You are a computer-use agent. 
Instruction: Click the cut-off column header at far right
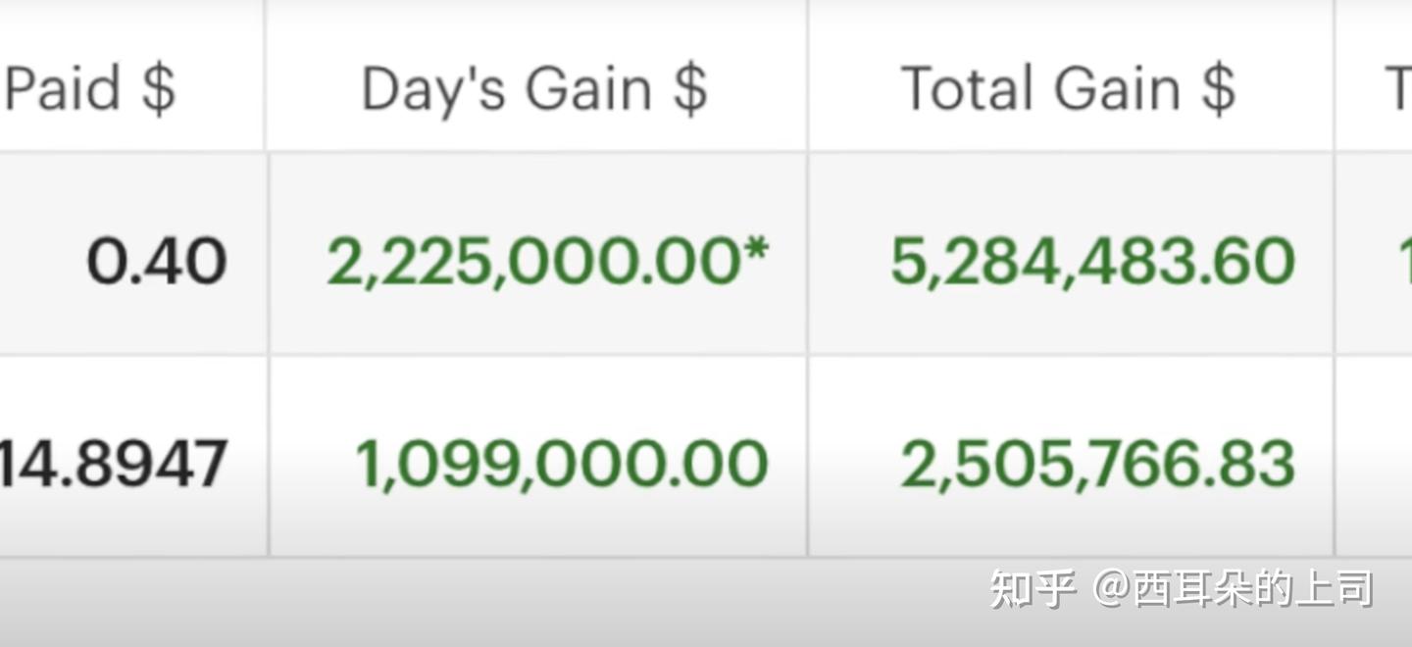click(1396, 88)
